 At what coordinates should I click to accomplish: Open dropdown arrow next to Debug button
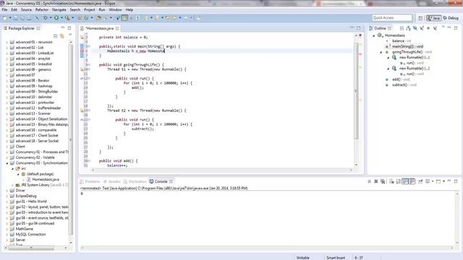pos(51,18)
